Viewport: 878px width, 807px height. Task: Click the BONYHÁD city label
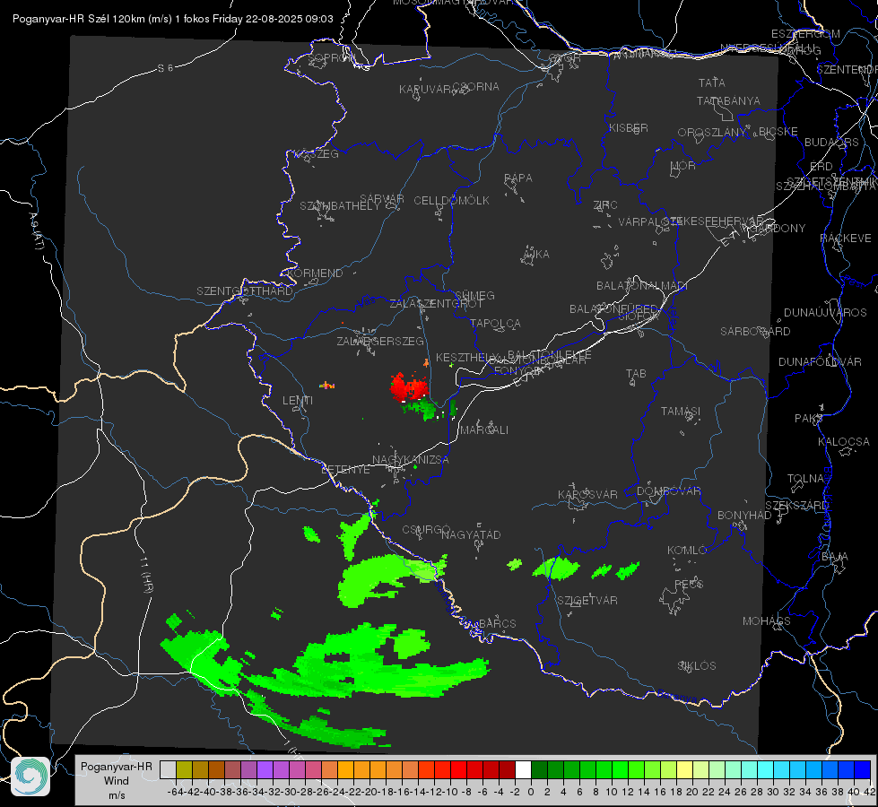point(744,516)
